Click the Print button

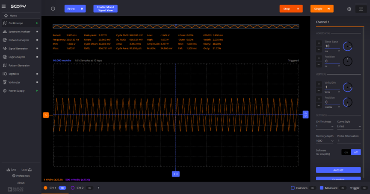tap(75, 9)
